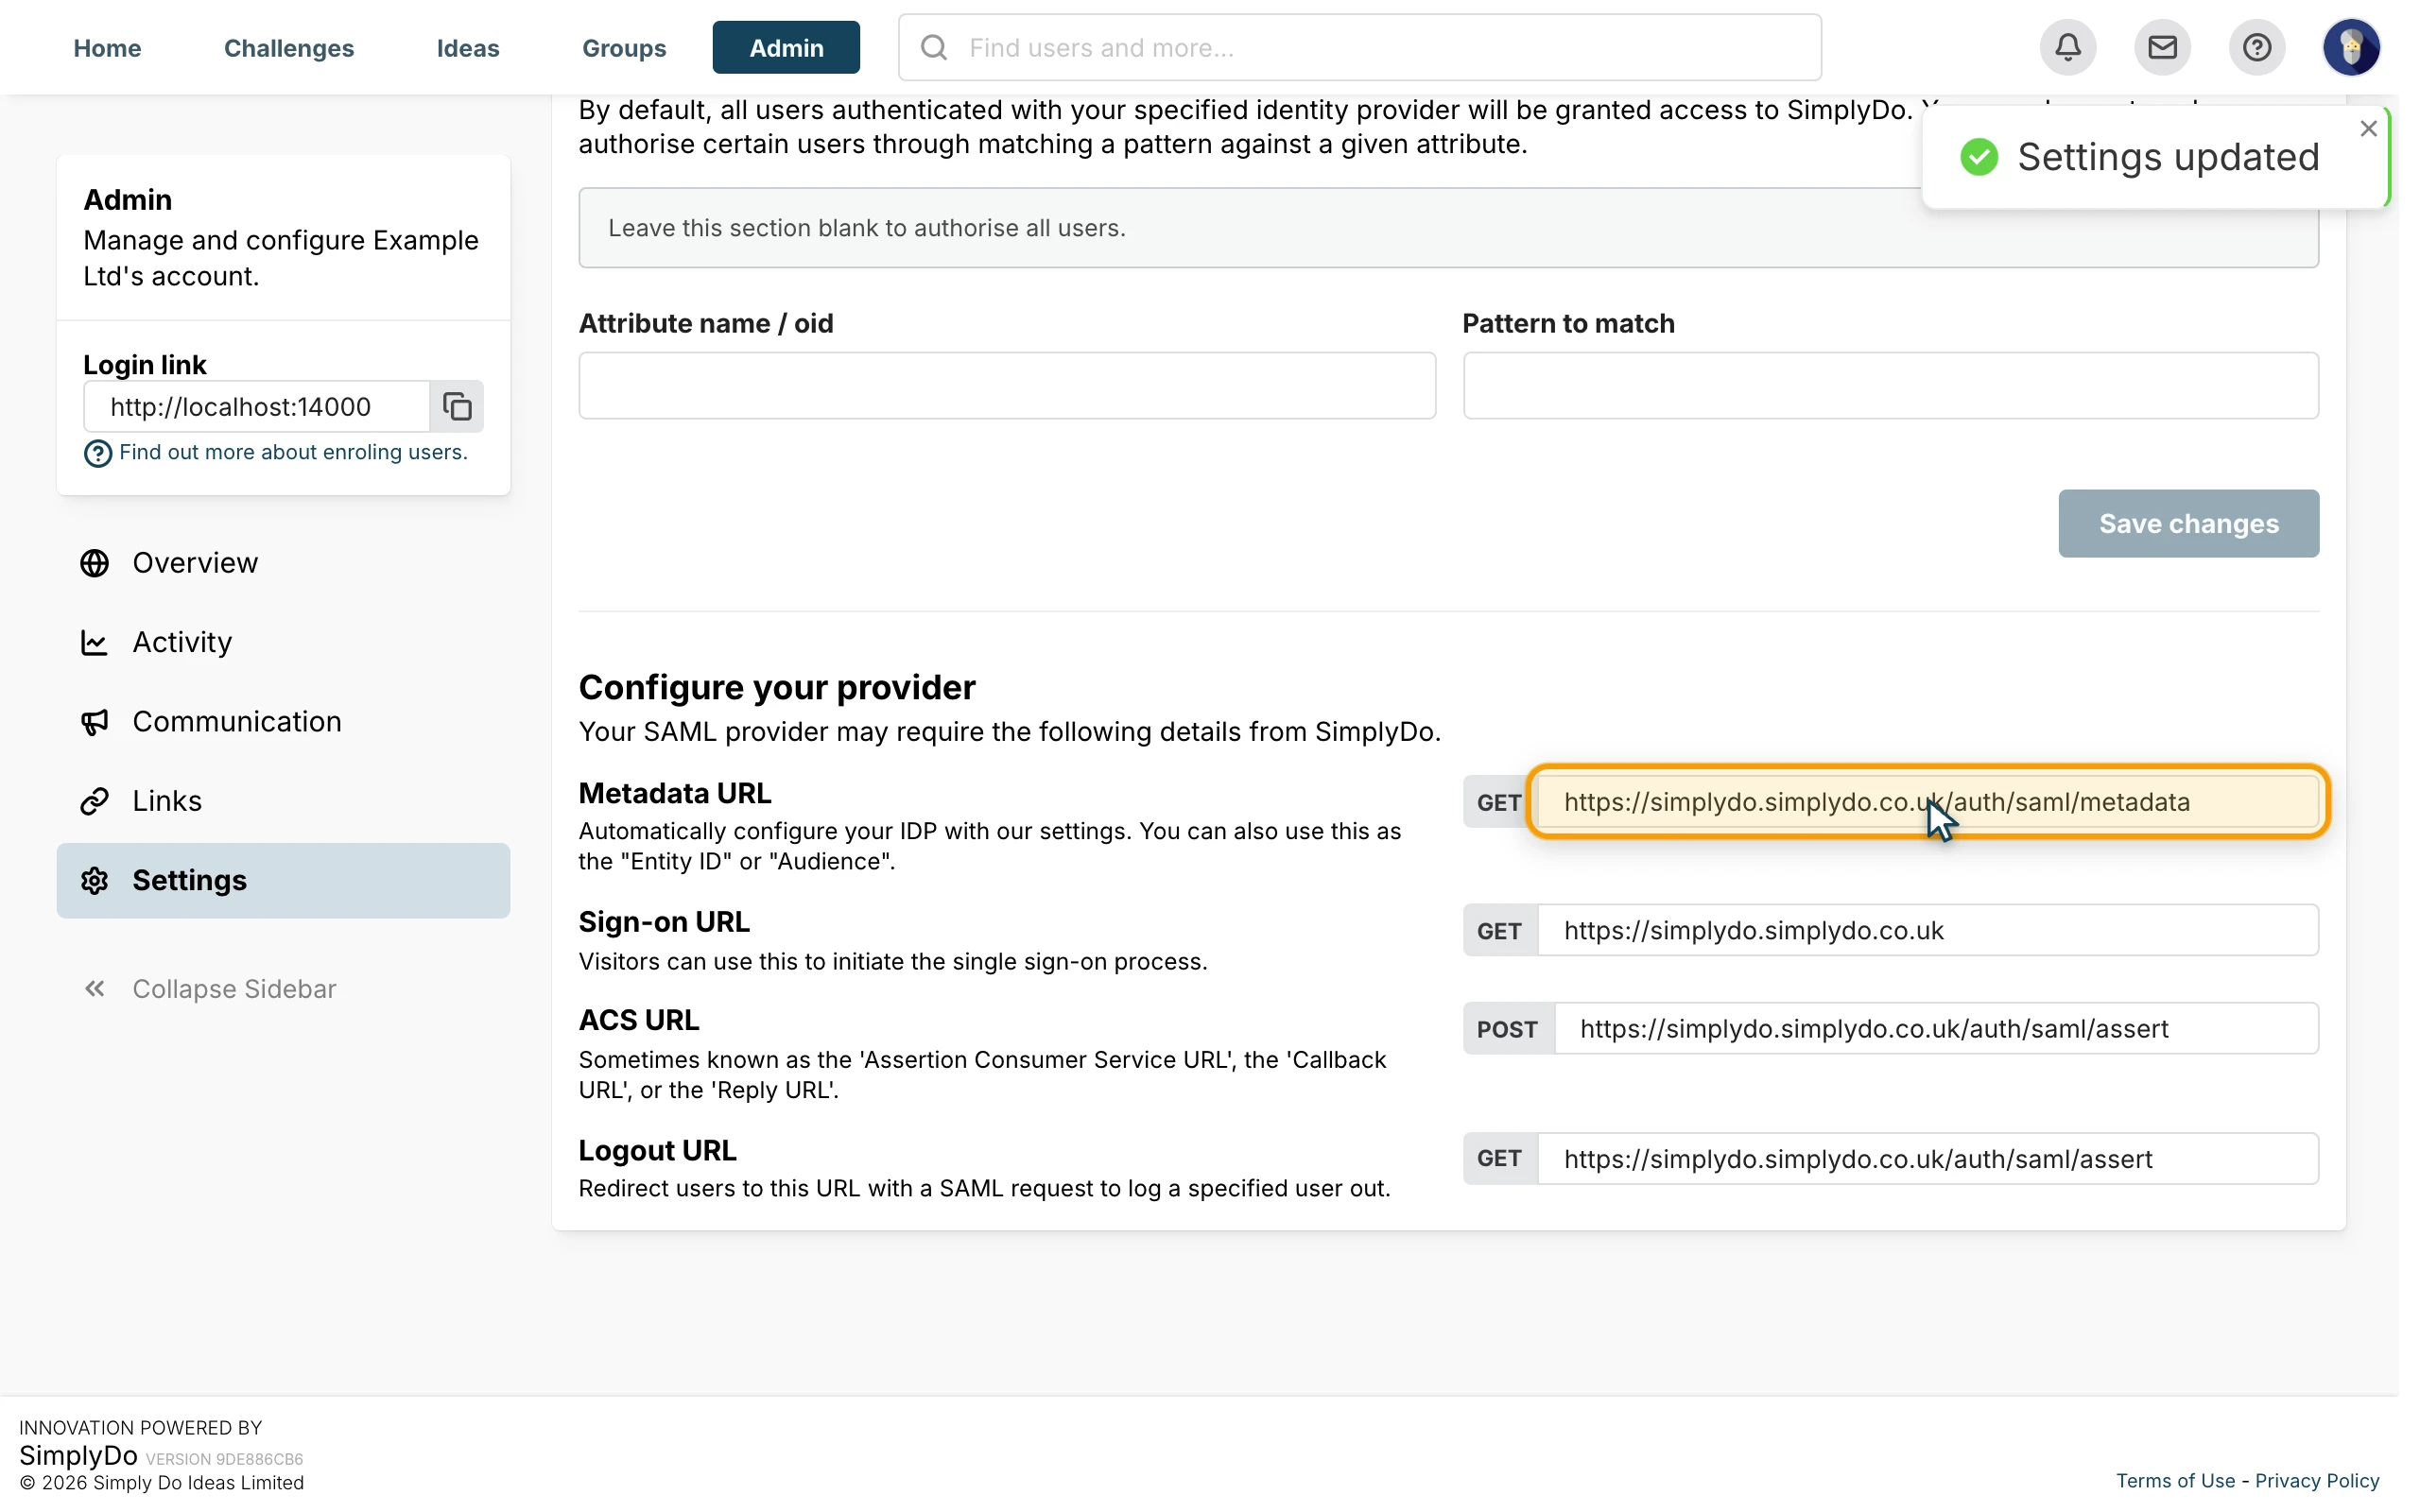The width and height of the screenshot is (2420, 1512).
Task: Focus the Find users and more search field
Action: (x=1359, y=47)
